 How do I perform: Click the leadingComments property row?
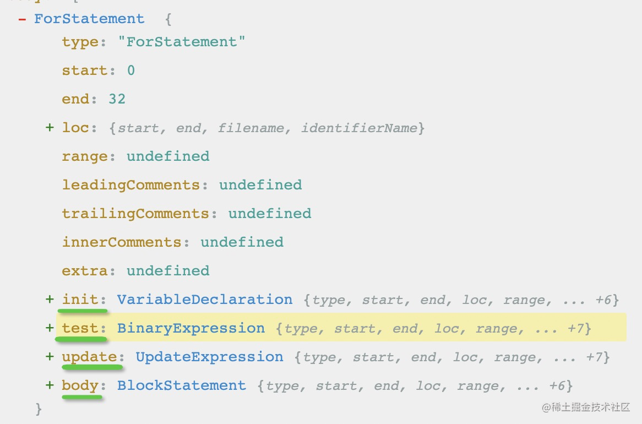(x=182, y=185)
